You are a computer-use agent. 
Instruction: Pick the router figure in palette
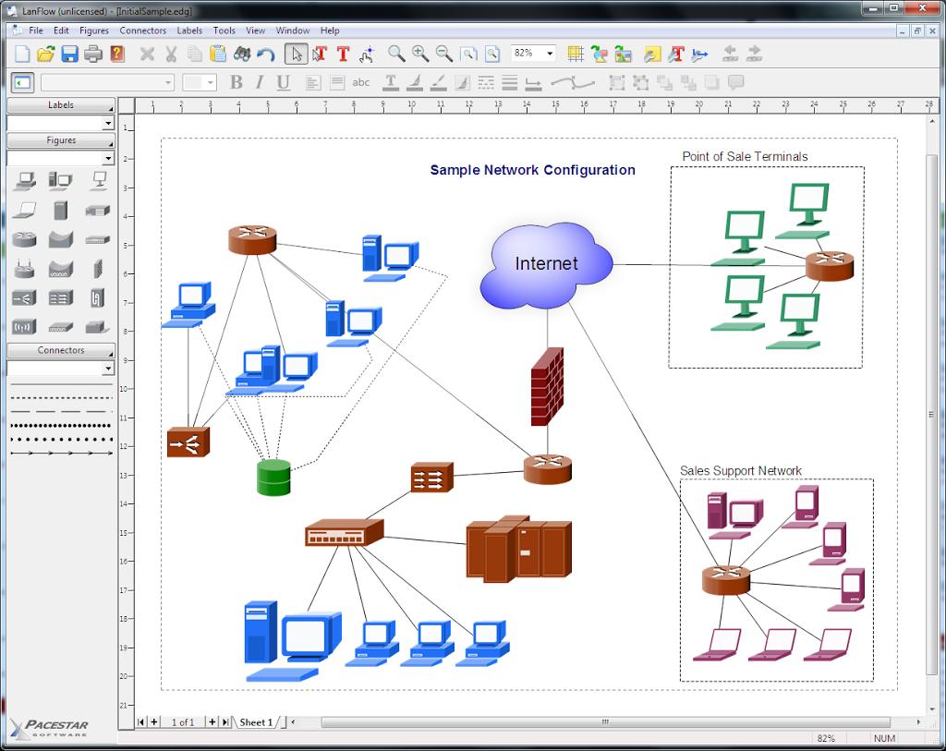tap(25, 239)
